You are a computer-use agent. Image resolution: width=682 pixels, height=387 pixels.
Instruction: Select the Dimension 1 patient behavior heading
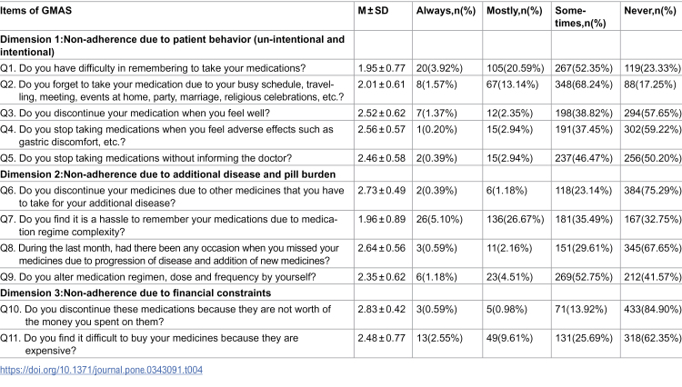(172, 45)
